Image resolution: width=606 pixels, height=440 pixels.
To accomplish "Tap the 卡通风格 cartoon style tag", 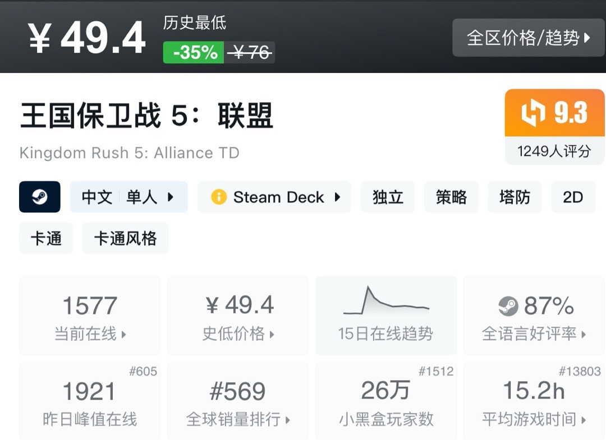I will [125, 239].
